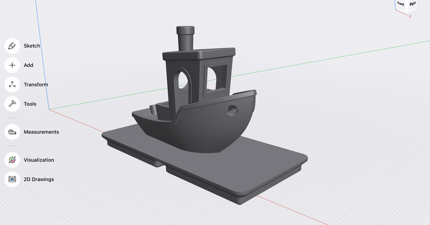This screenshot has width=430, height=225.
Task: Click the Measurements tape measure icon
Action: click(x=12, y=132)
